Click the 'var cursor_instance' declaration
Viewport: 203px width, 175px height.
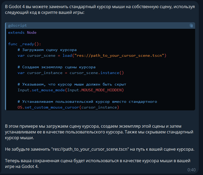(40, 73)
